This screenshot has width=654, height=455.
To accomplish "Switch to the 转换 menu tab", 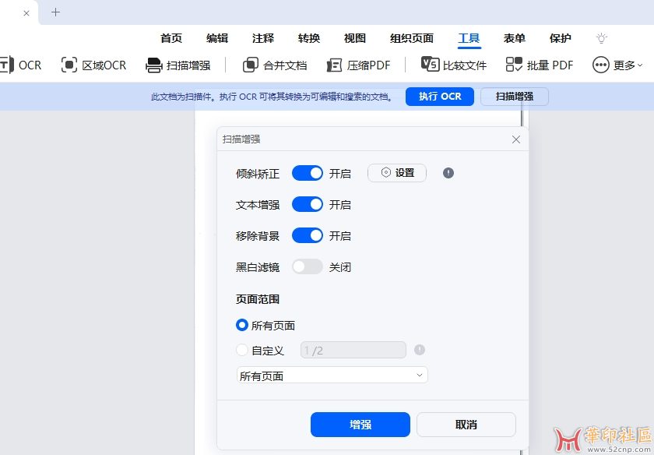I will (x=309, y=38).
